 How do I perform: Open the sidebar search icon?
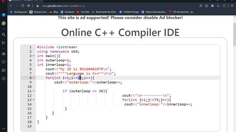tap(4, 34)
